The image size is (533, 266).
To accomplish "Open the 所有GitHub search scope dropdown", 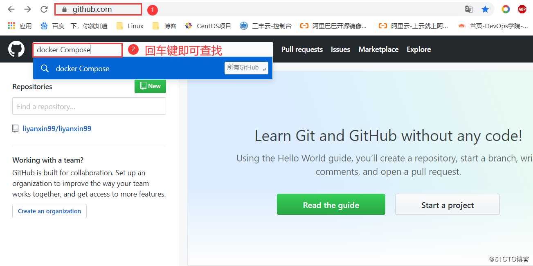I will pos(246,68).
